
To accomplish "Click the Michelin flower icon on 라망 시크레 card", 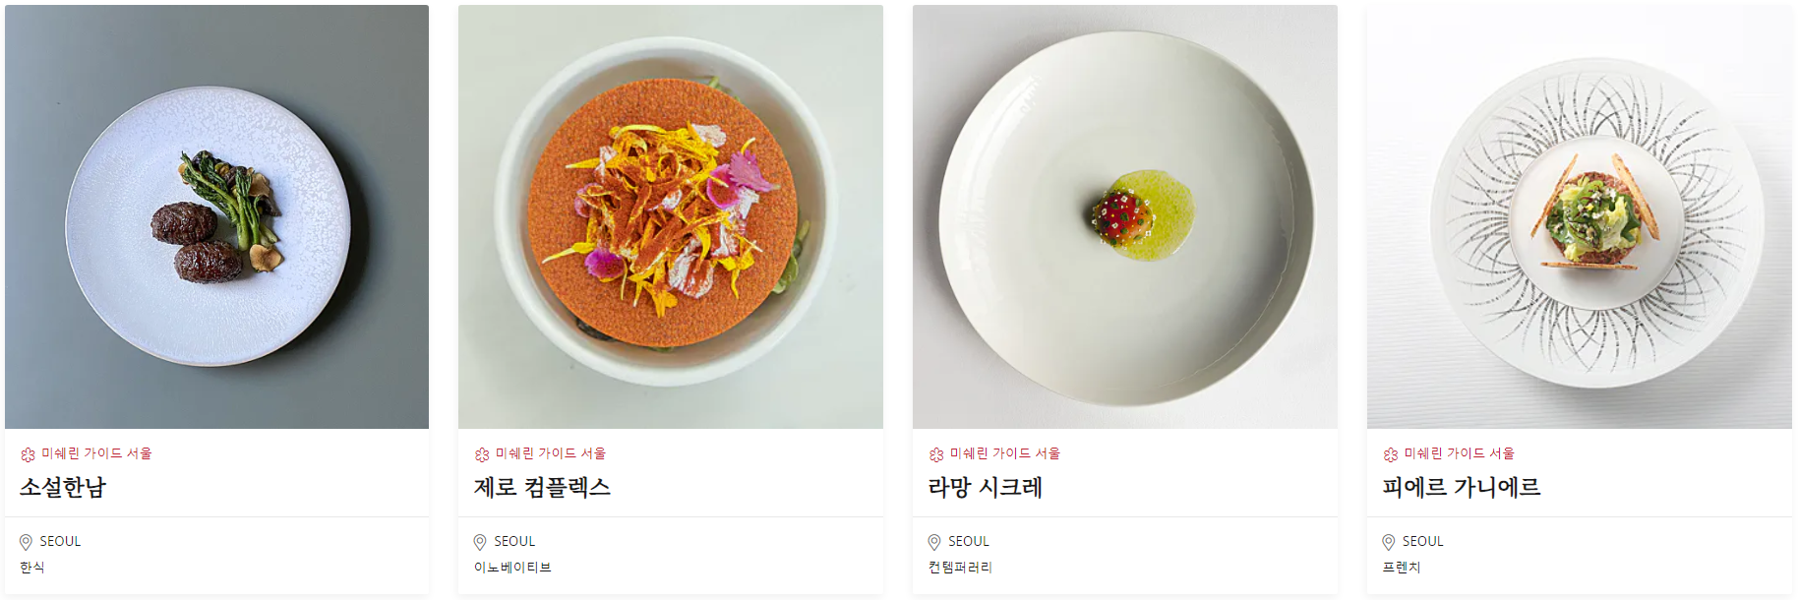I will [x=936, y=454].
